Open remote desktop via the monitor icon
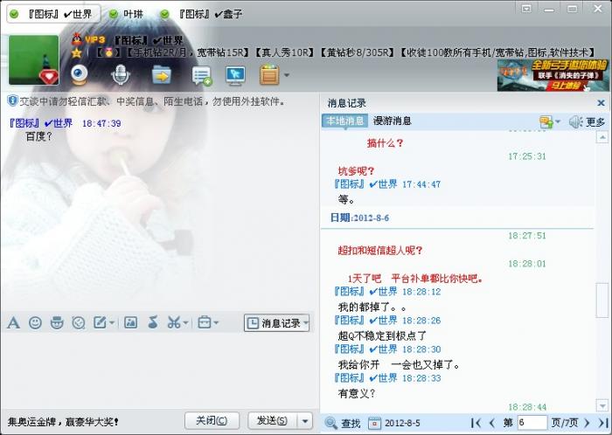The width and height of the screenshot is (612, 435). point(235,76)
